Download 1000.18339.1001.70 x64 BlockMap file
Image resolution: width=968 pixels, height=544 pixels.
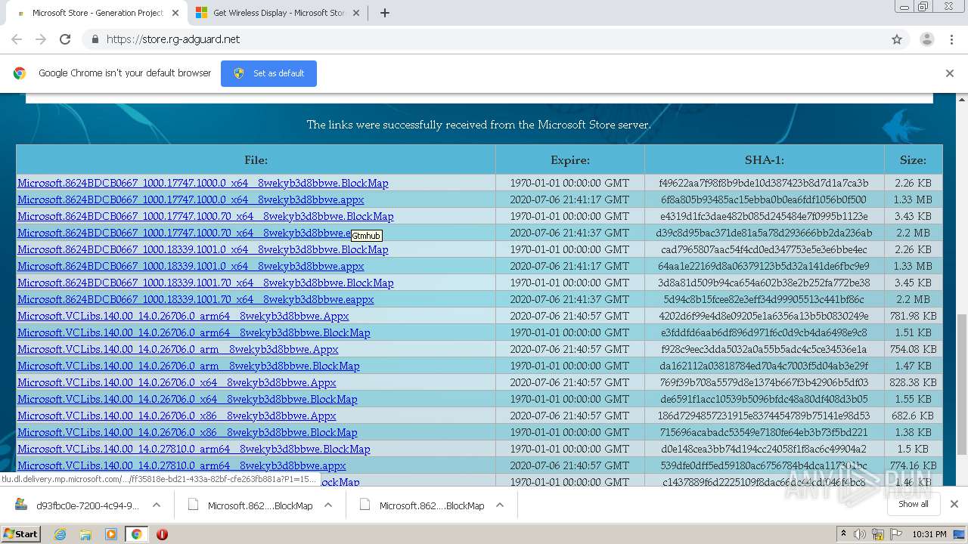tap(206, 283)
